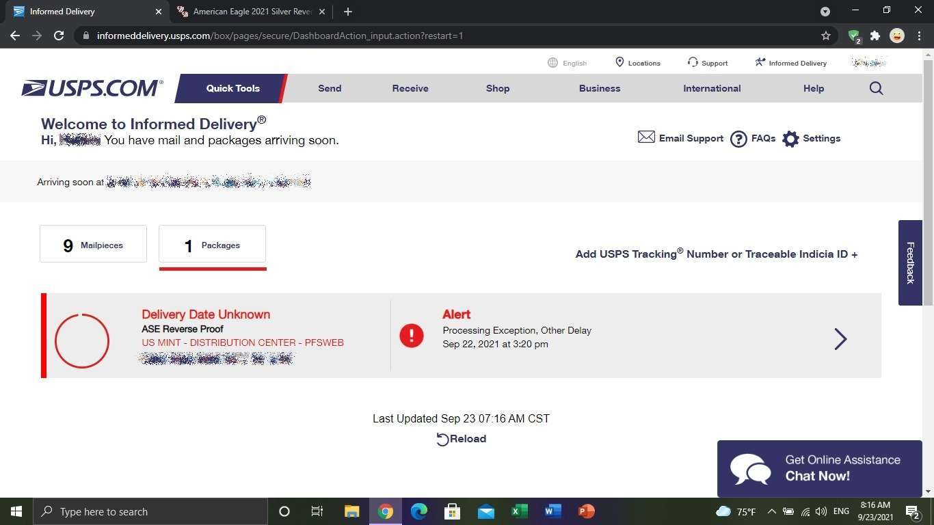Click US MINT - DISTRIBUTION CENTER - PFSWEB text

click(x=243, y=342)
